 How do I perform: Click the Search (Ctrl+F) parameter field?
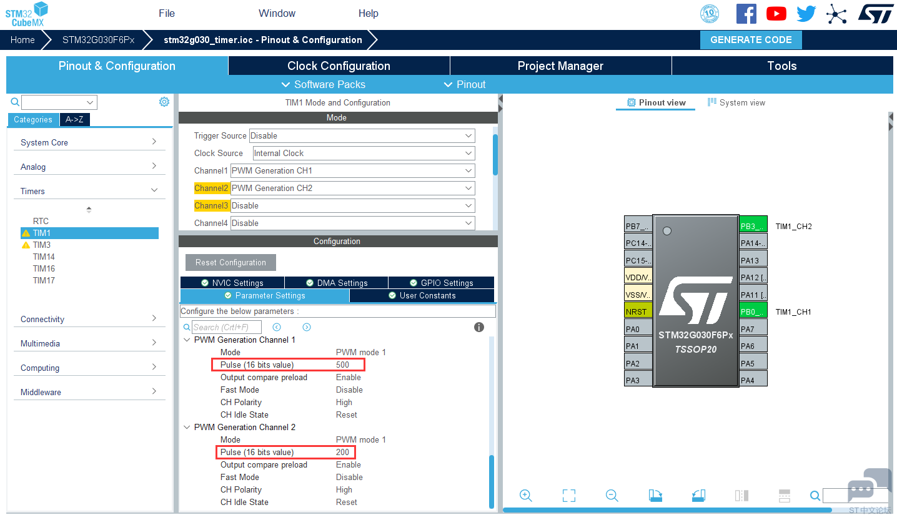click(227, 327)
